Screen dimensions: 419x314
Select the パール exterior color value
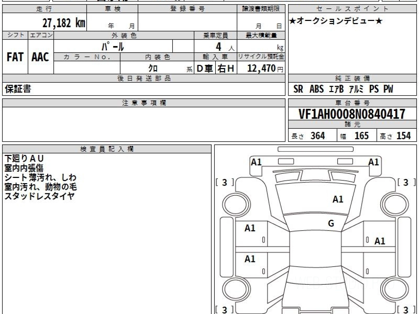click(113, 46)
